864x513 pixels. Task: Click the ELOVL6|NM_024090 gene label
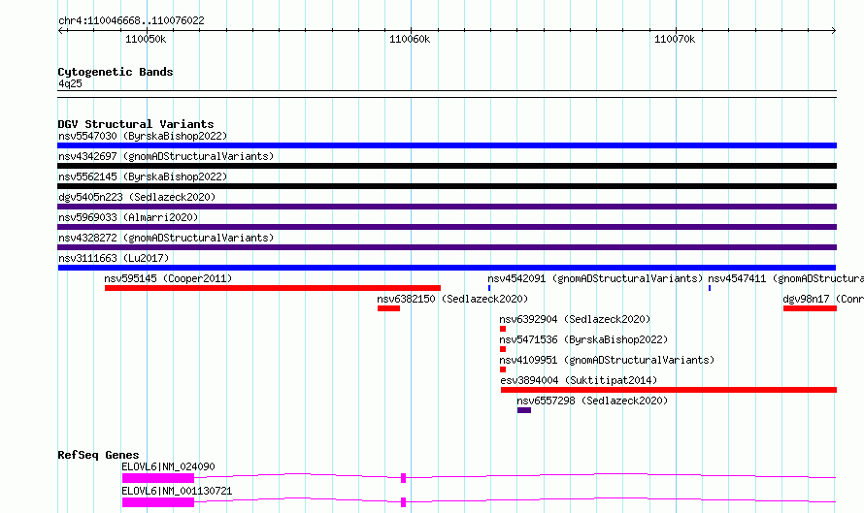tap(168, 466)
